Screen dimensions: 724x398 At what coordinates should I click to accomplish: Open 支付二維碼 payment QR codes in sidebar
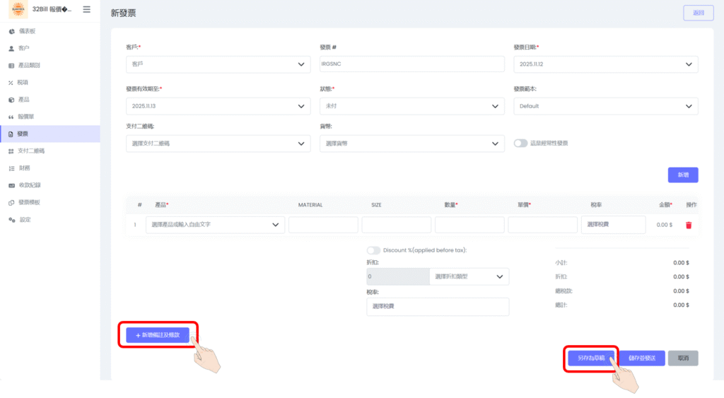click(30, 151)
